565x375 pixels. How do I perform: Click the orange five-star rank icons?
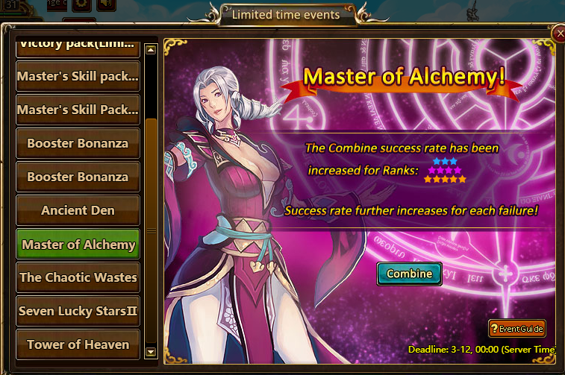(445, 179)
